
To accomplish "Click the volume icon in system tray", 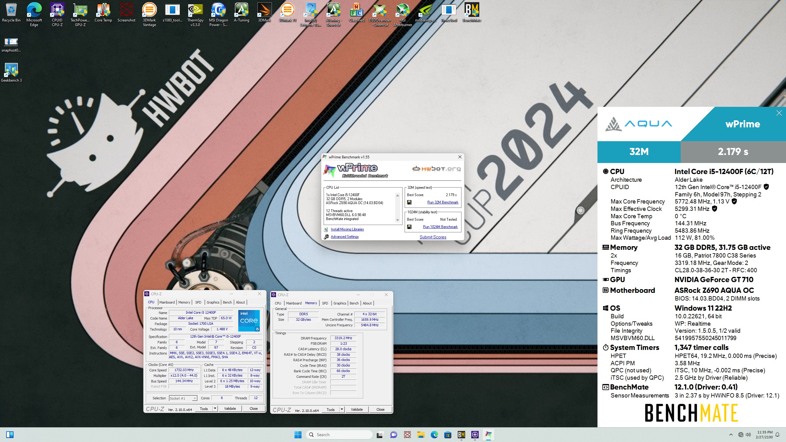I will click(x=748, y=435).
